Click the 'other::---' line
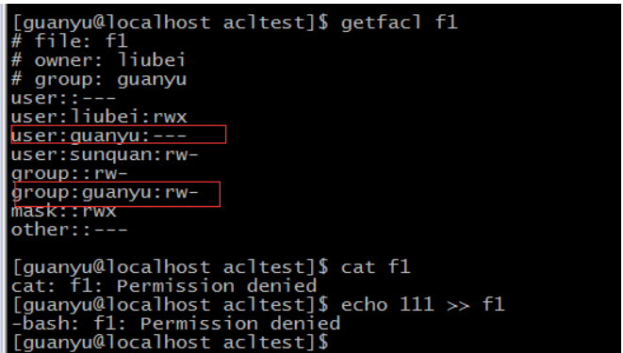 [x=69, y=230]
